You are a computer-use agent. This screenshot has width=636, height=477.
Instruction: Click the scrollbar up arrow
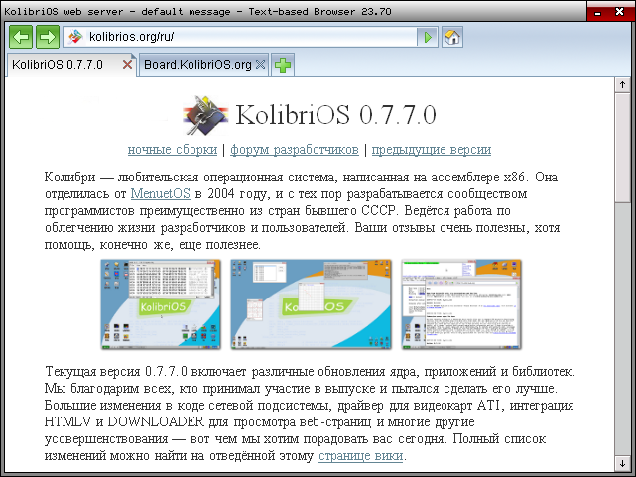tap(622, 85)
